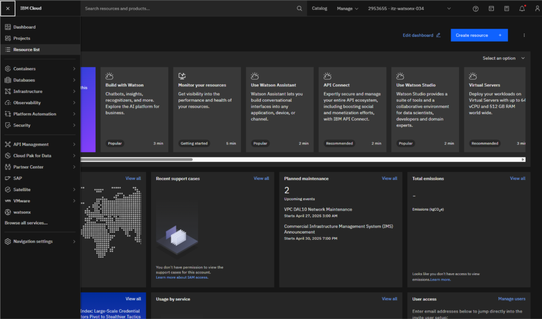Click the Projects icon in sidebar
The width and height of the screenshot is (542, 319).
point(8,38)
